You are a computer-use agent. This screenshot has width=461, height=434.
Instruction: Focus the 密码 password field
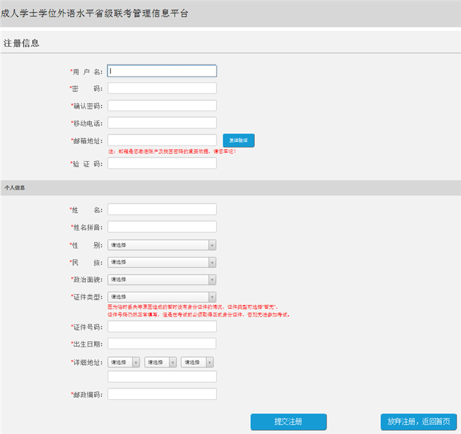point(162,88)
